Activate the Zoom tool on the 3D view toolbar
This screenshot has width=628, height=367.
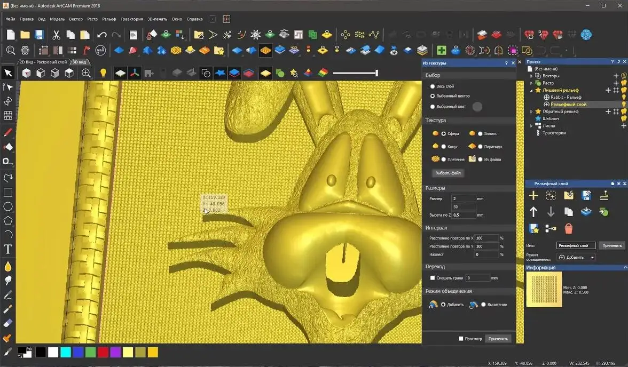pyautogui.click(x=87, y=73)
